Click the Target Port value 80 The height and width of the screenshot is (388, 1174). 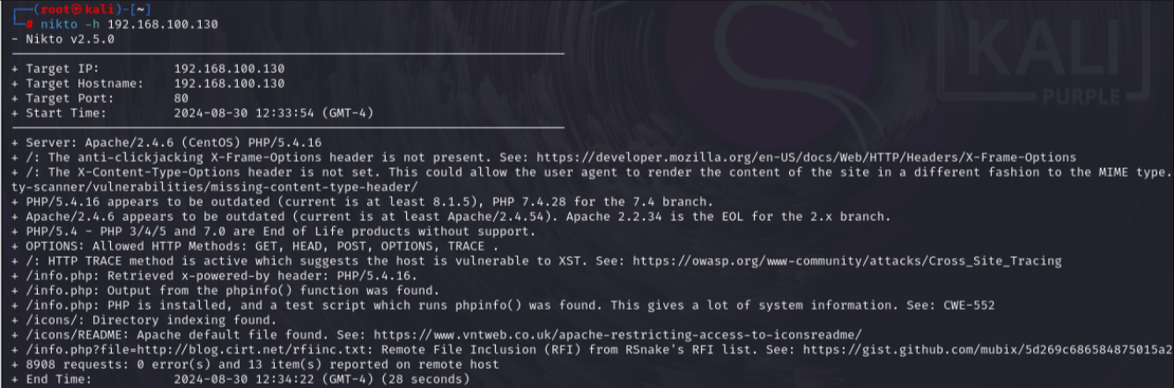[x=181, y=99]
